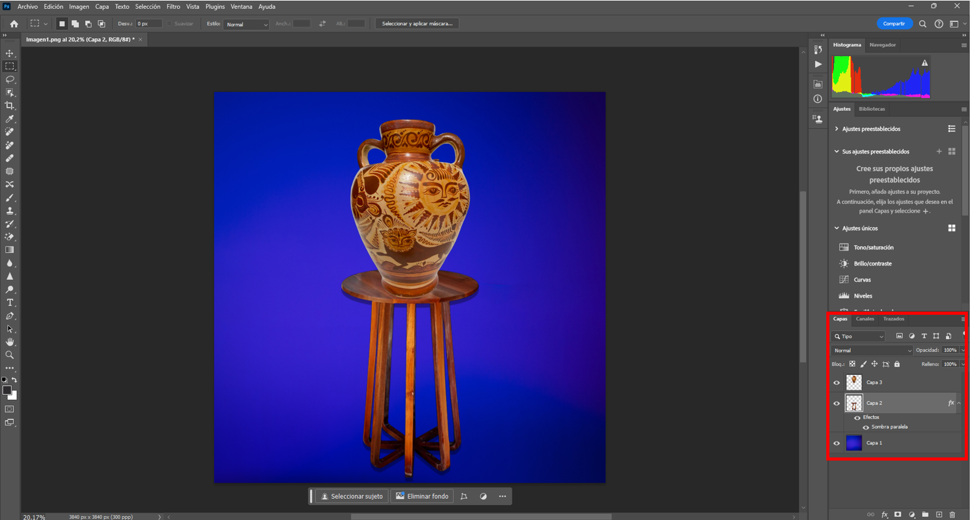Viewport: 971px width, 520px height.
Task: Switch to the Trazados tab
Action: pos(894,319)
